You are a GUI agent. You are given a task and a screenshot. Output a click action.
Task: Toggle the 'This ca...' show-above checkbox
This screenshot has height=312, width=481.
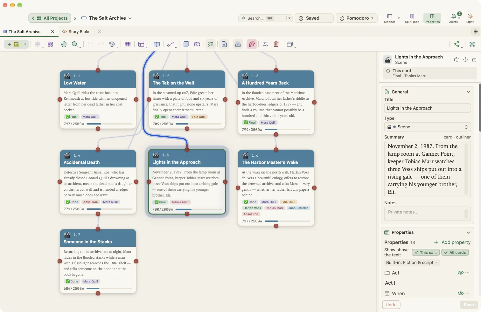coord(426,252)
